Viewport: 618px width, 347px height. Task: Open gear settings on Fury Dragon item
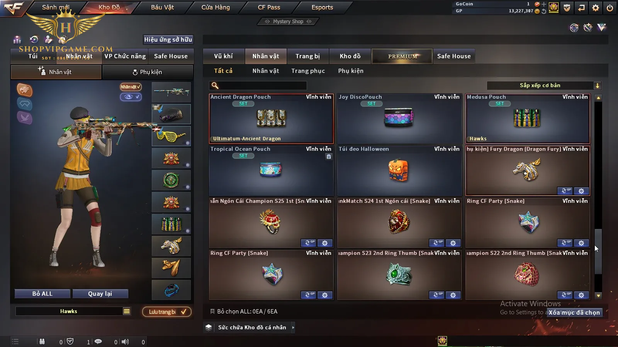(x=581, y=191)
